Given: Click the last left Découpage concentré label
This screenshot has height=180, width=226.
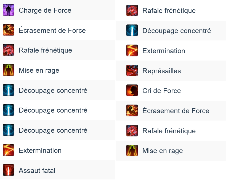Looking at the screenshot, I should pyautogui.click(x=53, y=130).
